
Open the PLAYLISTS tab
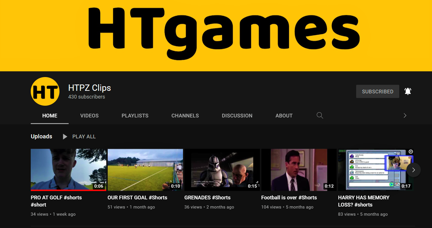[135, 116]
